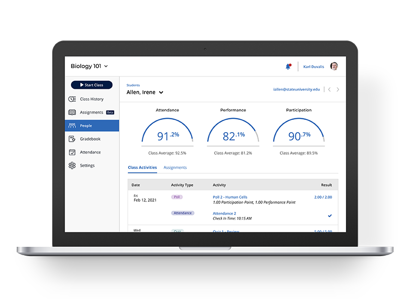This screenshot has width=411, height=299.
Task: Click the Students breadcrumb link
Action: tap(133, 85)
